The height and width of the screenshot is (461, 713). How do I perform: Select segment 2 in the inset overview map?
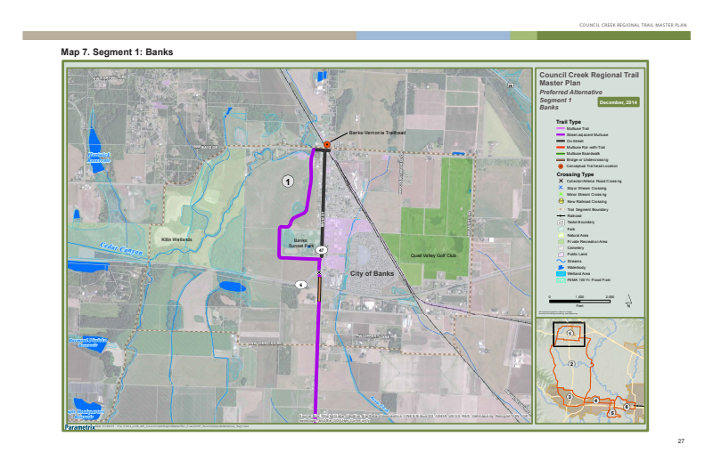click(x=570, y=363)
